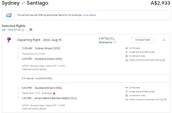Collapse the departing flight details chevron
The image size is (172, 113).
coord(164,40)
